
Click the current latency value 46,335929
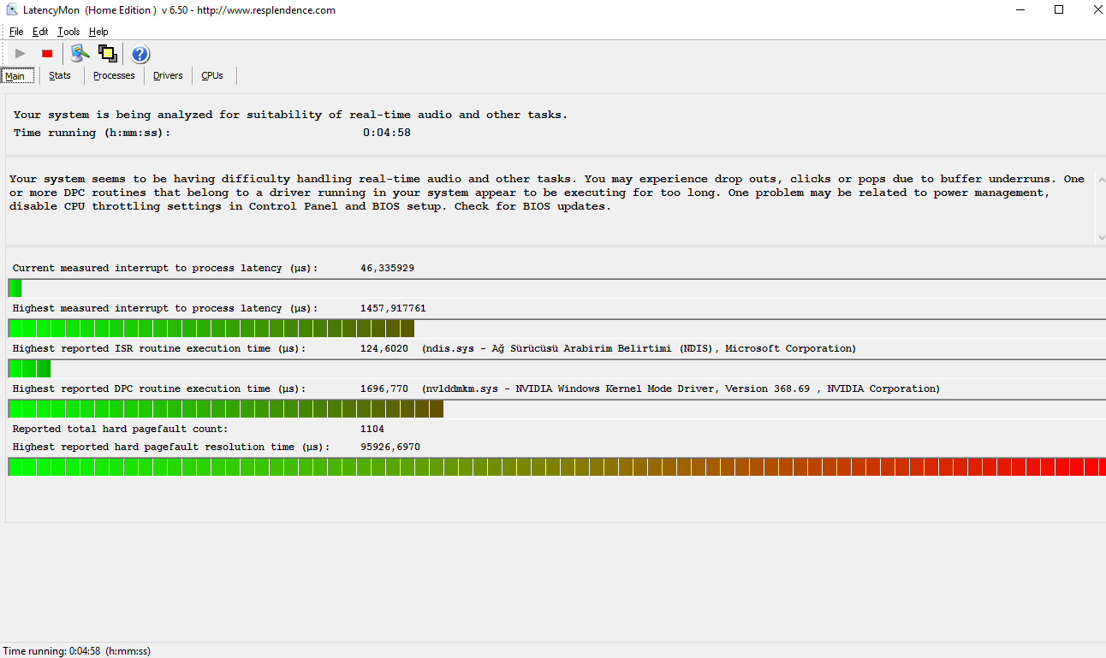click(387, 268)
